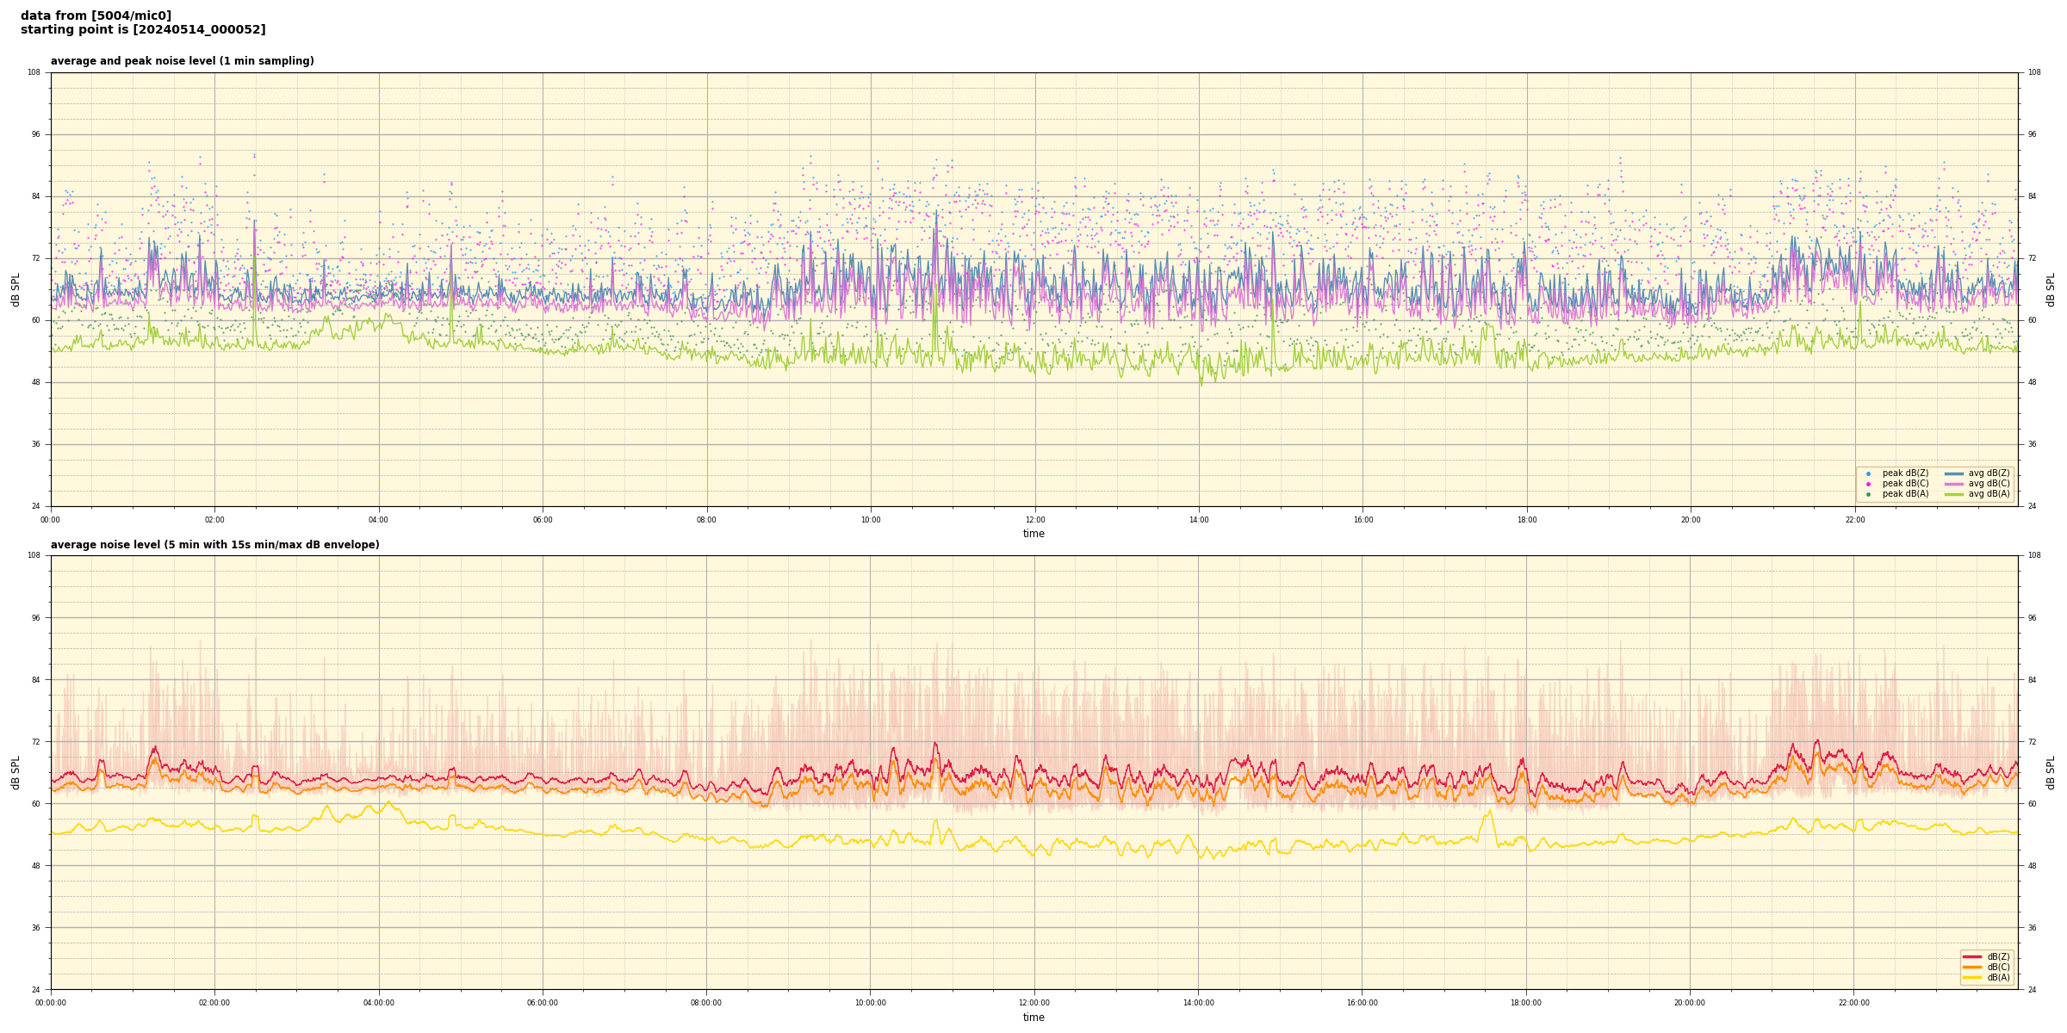Click the 'time' x-axis label under top chart
The height and width of the screenshot is (1033, 2067).
click(1033, 534)
